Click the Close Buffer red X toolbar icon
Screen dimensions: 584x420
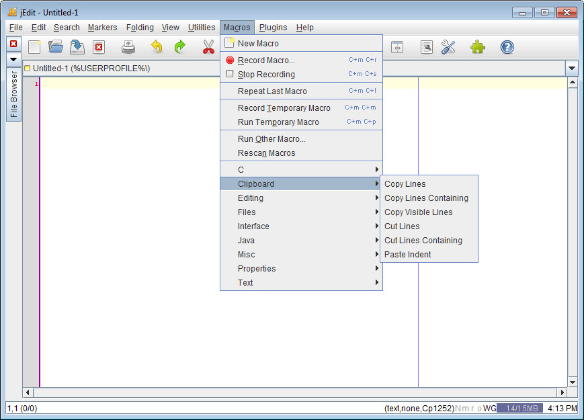point(99,47)
